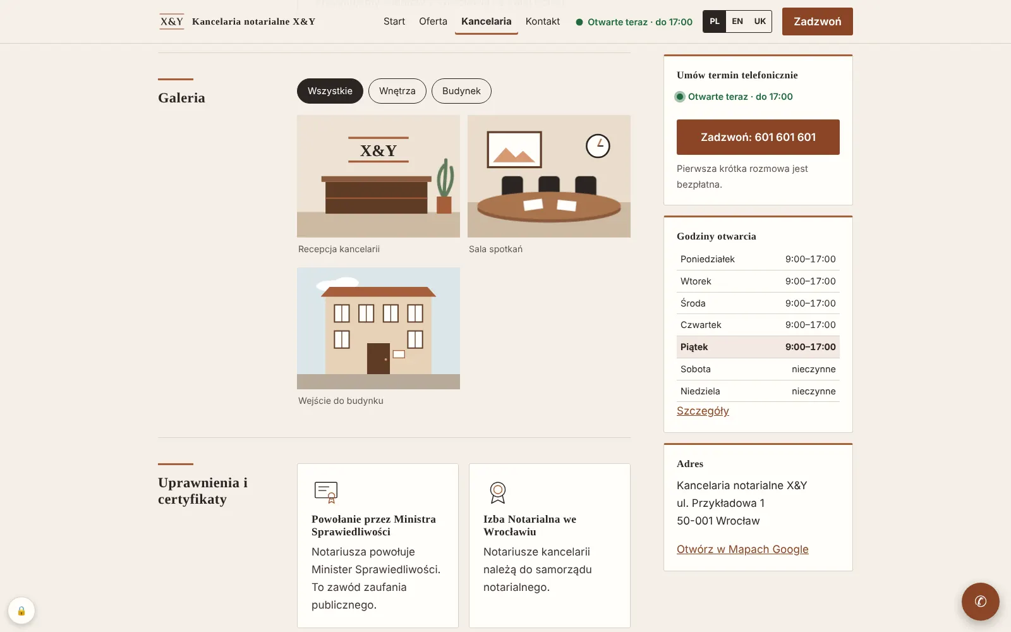Click the Izba Notarialna we Wrocławiu heading

[x=530, y=525]
